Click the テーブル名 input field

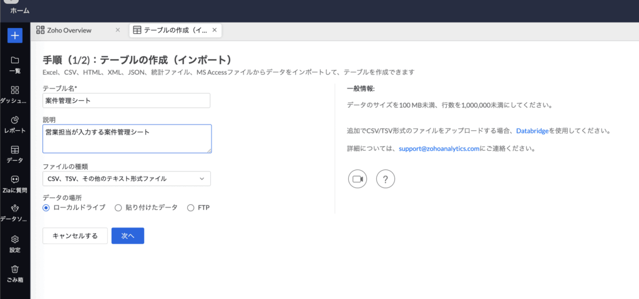coord(127,100)
